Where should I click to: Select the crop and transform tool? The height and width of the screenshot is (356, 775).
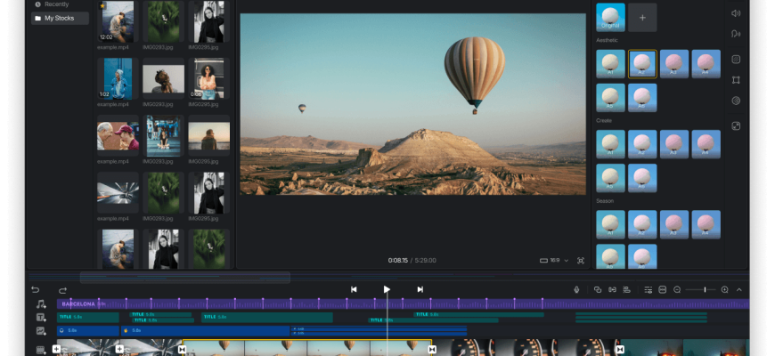coord(736,80)
